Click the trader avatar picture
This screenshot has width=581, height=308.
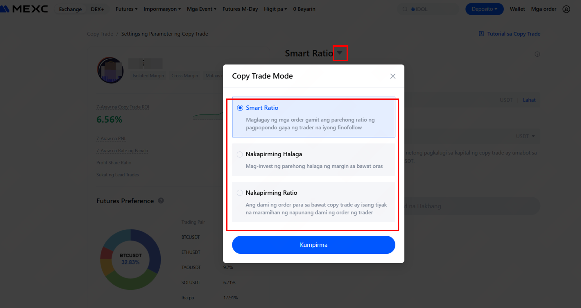(110, 70)
